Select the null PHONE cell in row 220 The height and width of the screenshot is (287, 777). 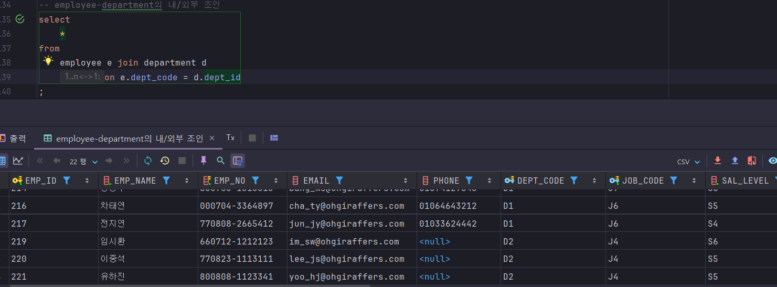459,259
